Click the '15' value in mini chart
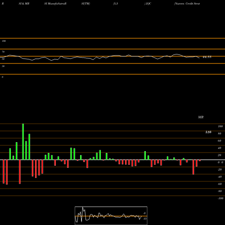 click(145, 219)
